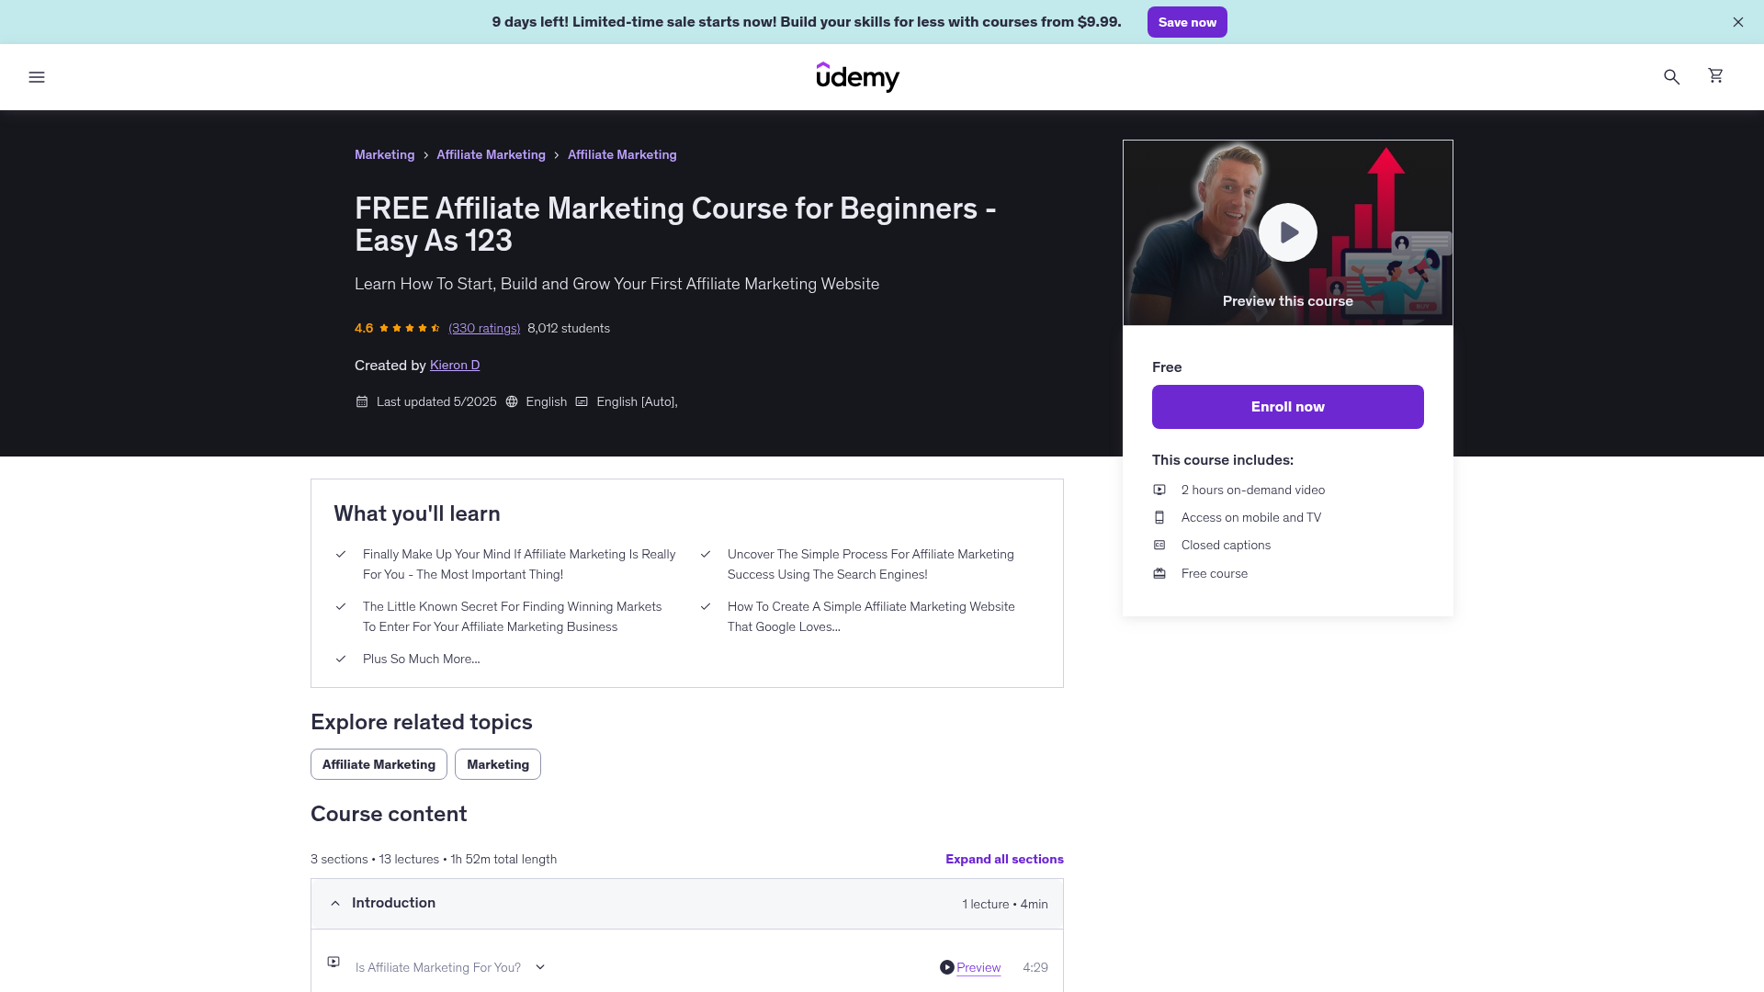Click the star rating icons
This screenshot has height=992, width=1764.
click(x=410, y=328)
